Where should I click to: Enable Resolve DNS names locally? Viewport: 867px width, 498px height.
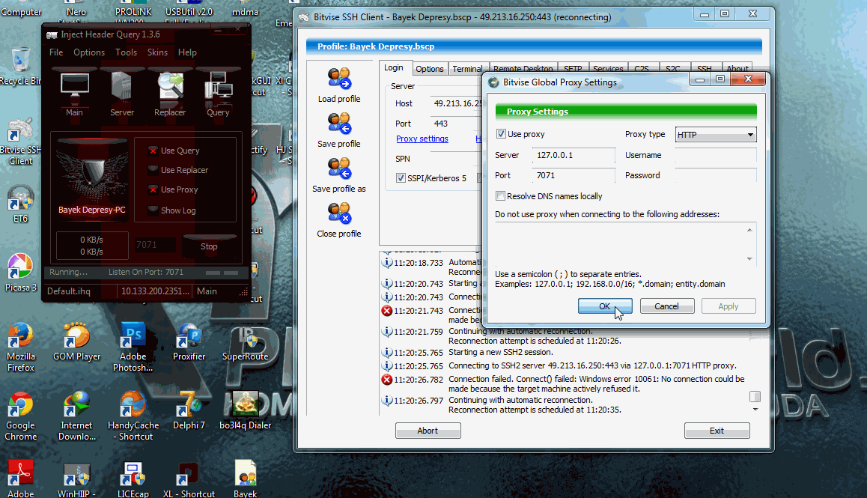tap(500, 196)
